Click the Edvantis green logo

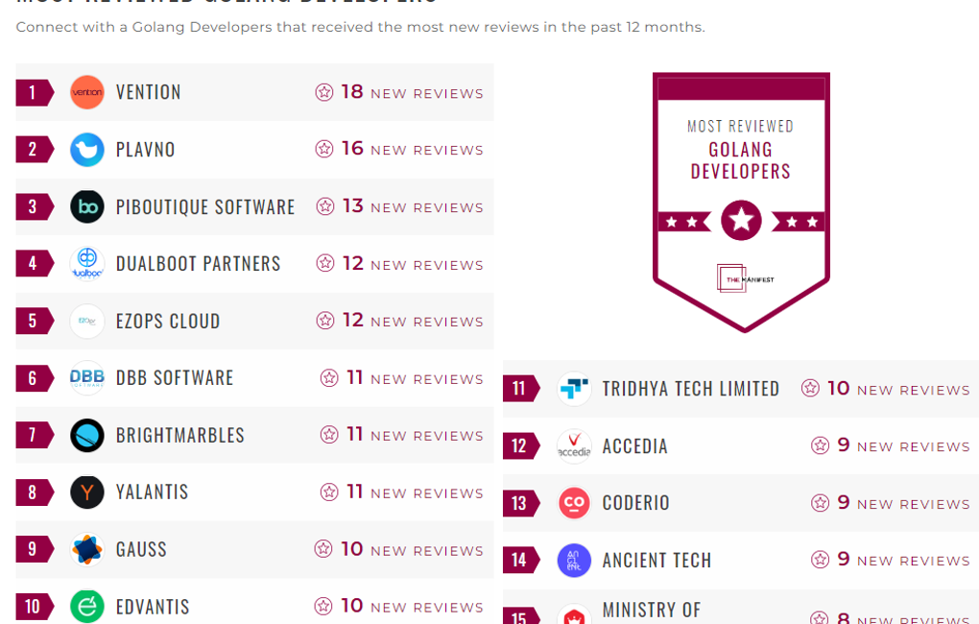tap(87, 607)
